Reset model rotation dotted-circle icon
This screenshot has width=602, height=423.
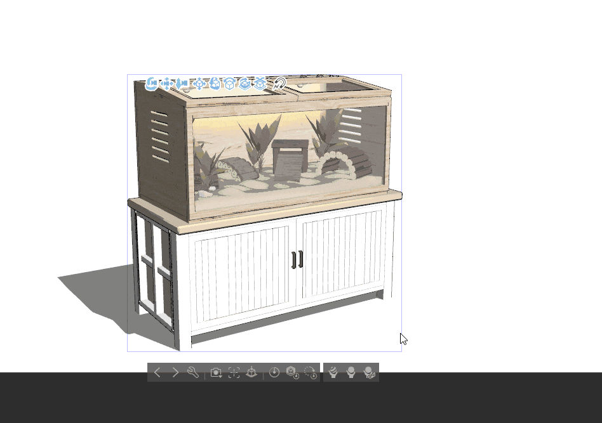click(310, 373)
